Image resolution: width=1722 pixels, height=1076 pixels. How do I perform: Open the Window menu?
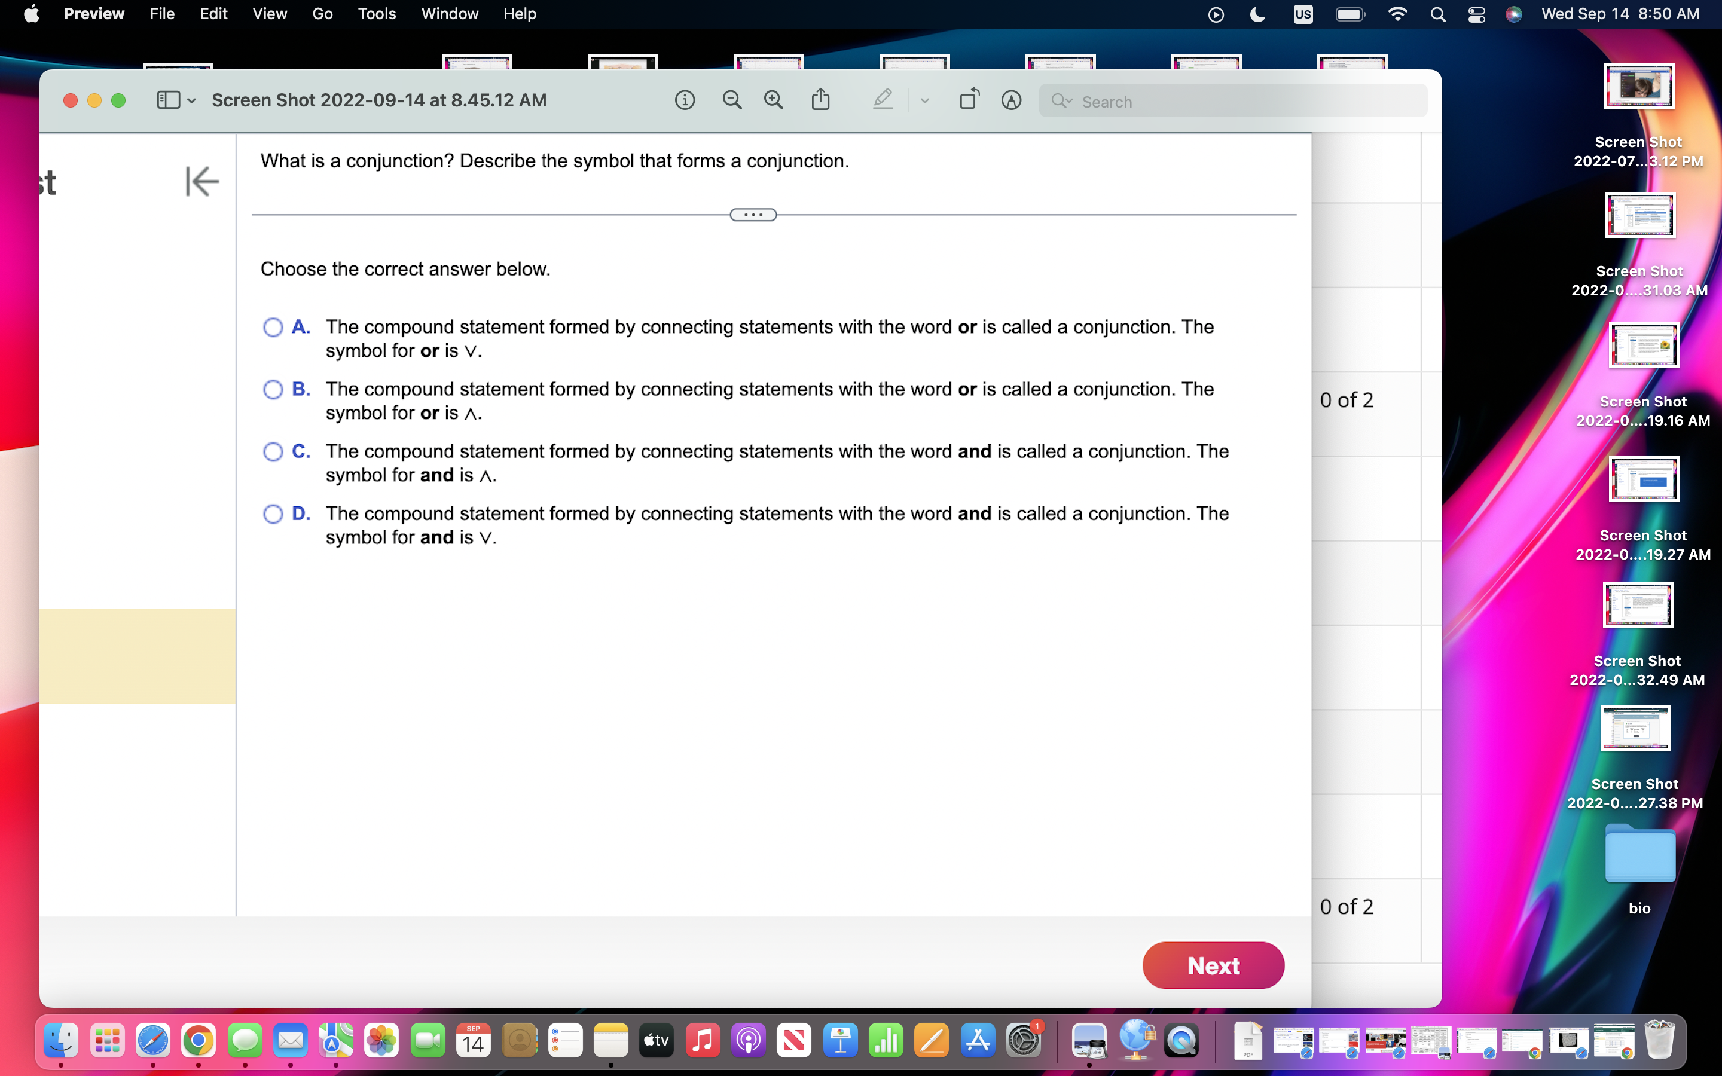(x=450, y=14)
